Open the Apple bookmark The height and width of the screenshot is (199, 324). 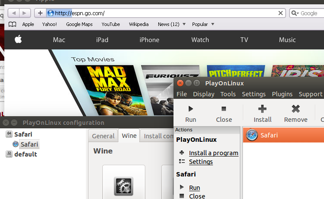click(x=28, y=24)
